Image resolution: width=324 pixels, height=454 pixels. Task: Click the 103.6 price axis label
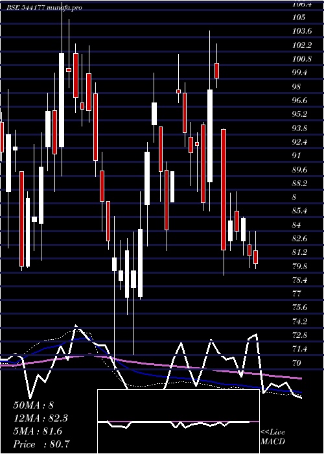(302, 31)
